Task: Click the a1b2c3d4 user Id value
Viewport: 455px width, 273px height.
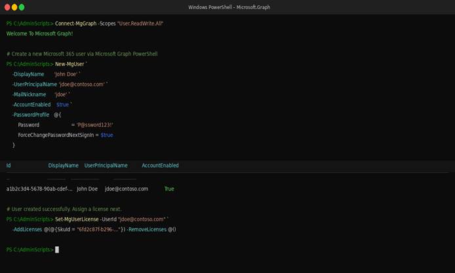Action: 39,189
